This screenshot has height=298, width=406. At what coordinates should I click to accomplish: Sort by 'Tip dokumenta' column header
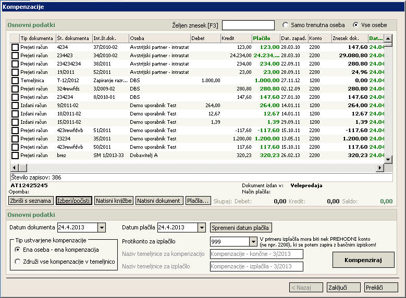pos(38,38)
